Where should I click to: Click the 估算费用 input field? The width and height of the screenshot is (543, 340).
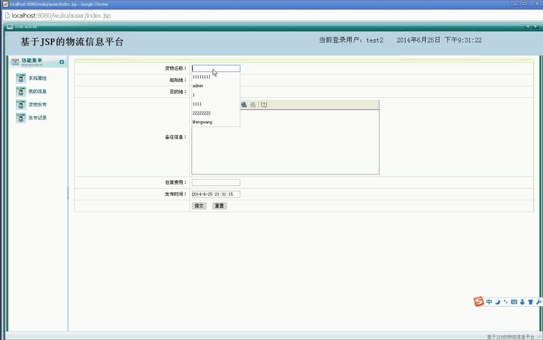coord(216,182)
